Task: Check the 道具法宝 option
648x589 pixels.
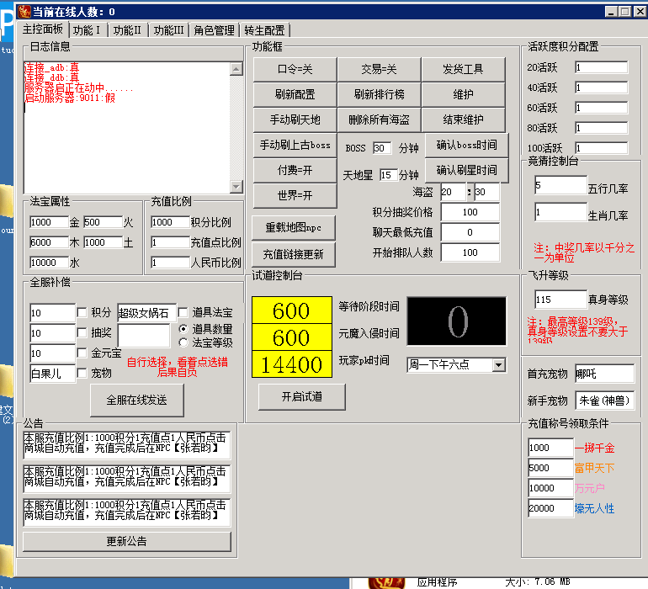Action: point(183,313)
